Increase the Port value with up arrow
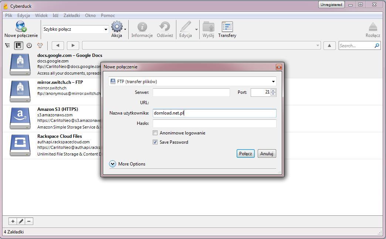Viewport: 386px width, 239px height. (273, 91)
